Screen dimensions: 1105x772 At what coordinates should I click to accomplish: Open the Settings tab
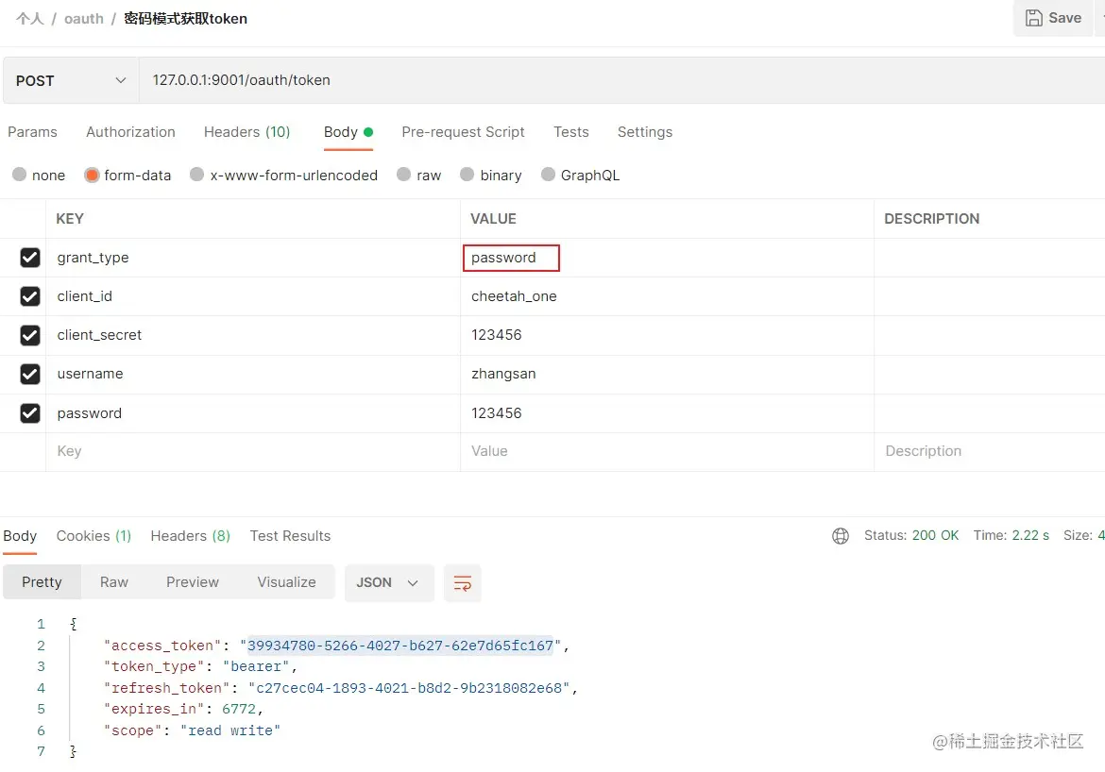coord(645,132)
